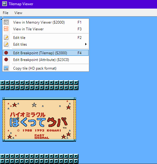157x164 pixels.
Task: Click the Tilemap Viewer title bar icon
Action: click(5, 4)
